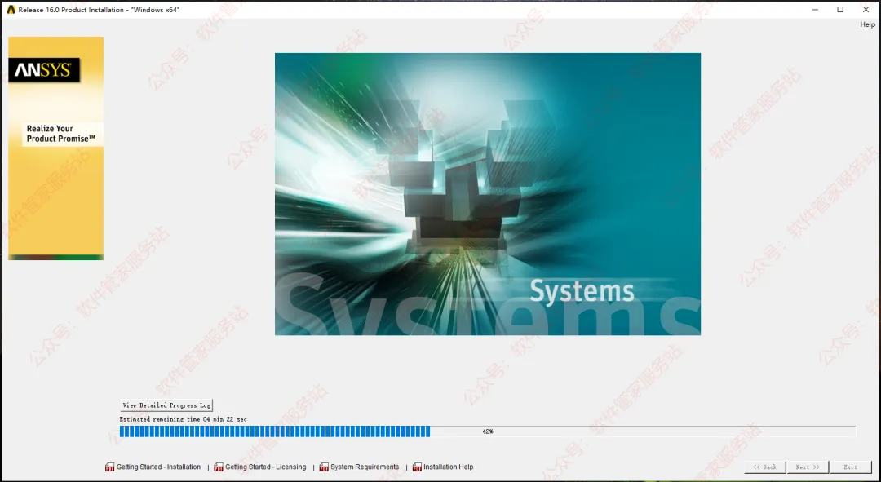Click the ANSYS logo in sidebar
The image size is (881, 482).
[x=44, y=69]
